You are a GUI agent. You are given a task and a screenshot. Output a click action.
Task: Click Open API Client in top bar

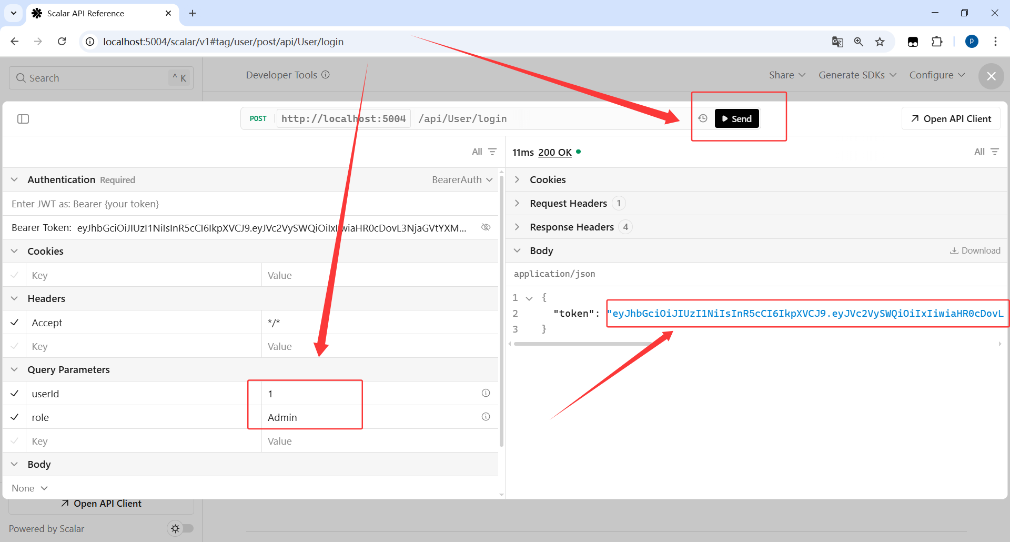[951, 118]
